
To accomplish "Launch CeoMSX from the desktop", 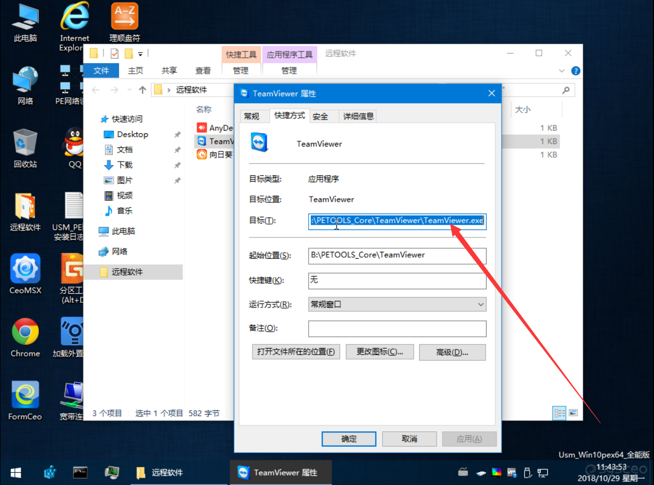I will pyautogui.click(x=25, y=275).
